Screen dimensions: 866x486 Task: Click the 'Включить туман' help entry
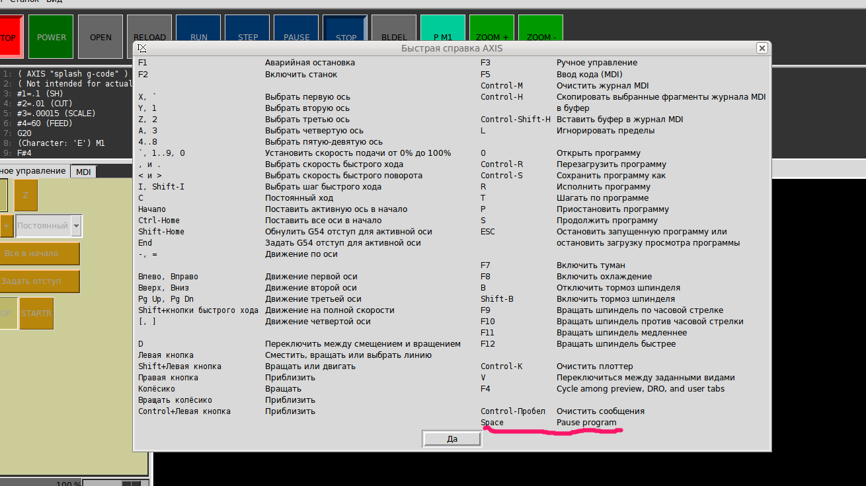click(591, 265)
